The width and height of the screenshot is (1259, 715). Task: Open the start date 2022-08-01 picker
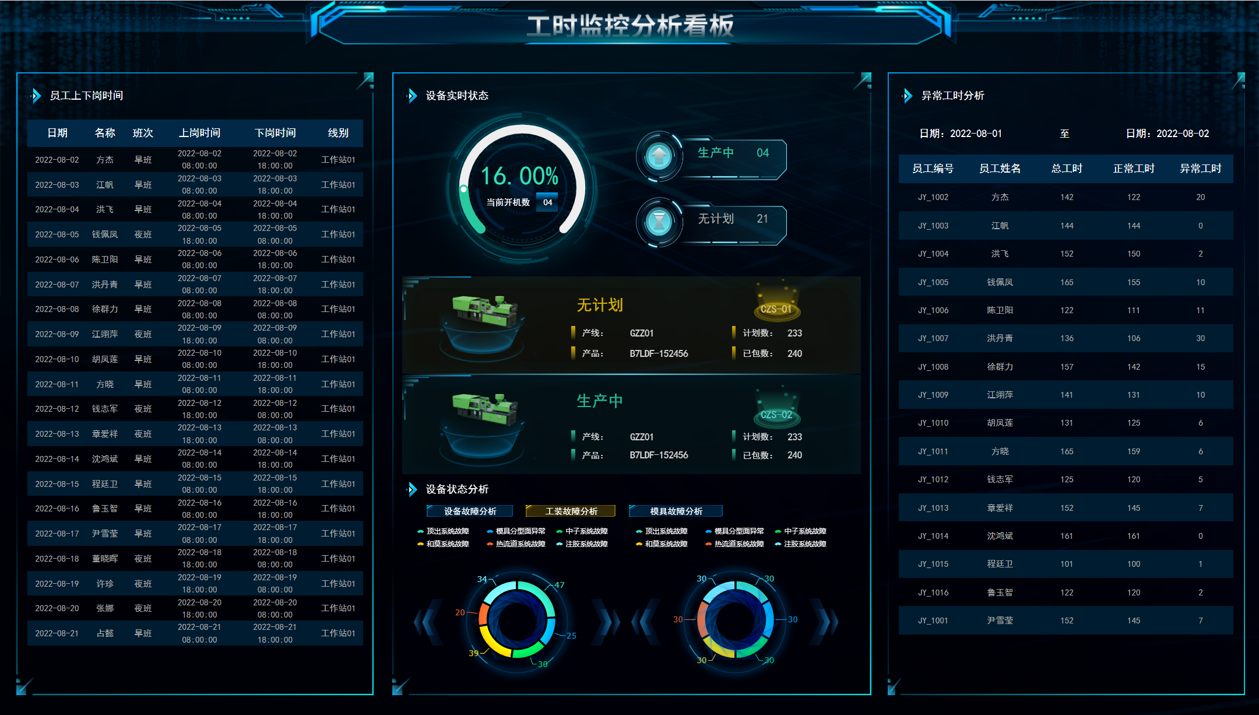(975, 134)
